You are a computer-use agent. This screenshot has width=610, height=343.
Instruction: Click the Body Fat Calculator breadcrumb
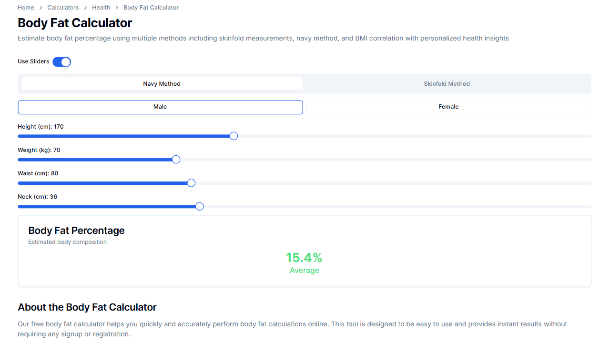[151, 7]
